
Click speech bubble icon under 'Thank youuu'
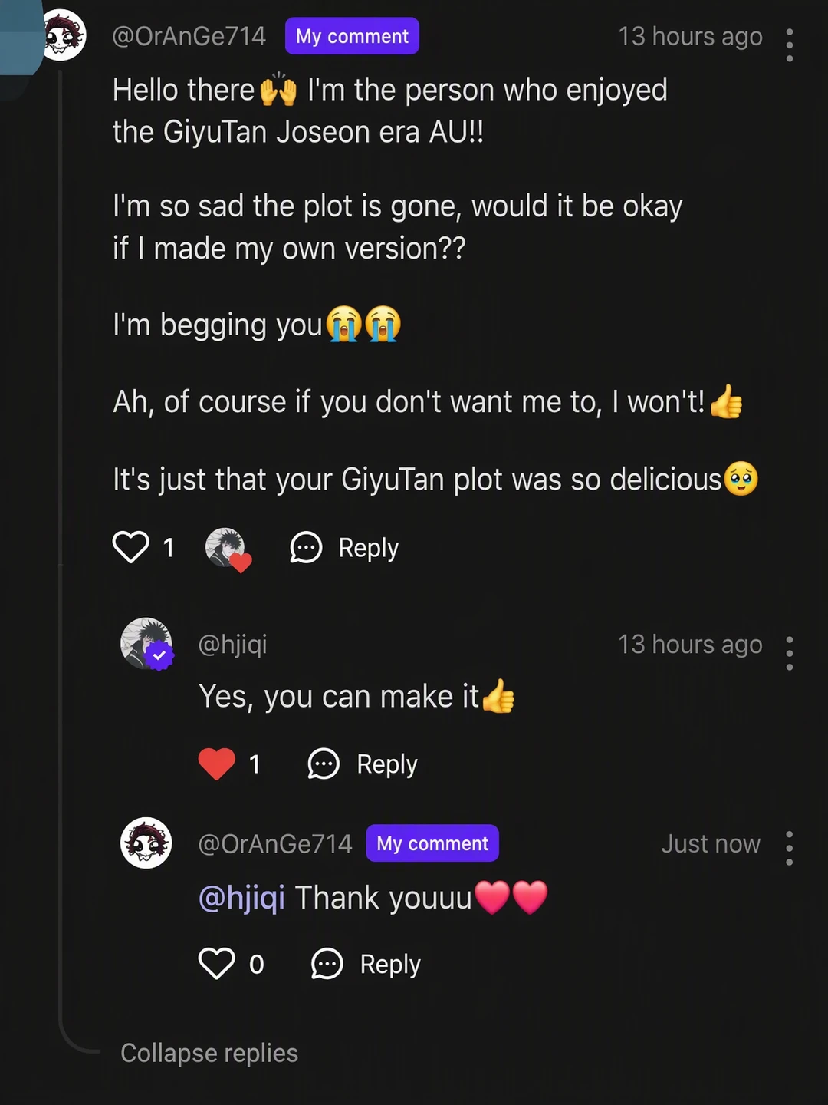tap(327, 965)
